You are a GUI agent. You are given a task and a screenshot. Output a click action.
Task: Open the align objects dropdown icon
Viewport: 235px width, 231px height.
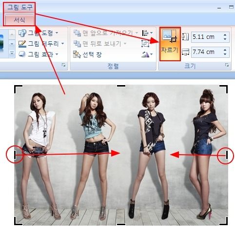(147, 33)
